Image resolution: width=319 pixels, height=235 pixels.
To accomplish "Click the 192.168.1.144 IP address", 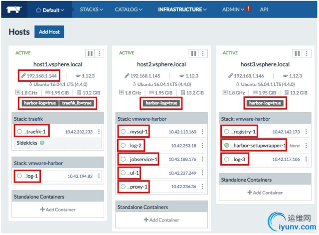I will pyautogui.click(x=41, y=76).
